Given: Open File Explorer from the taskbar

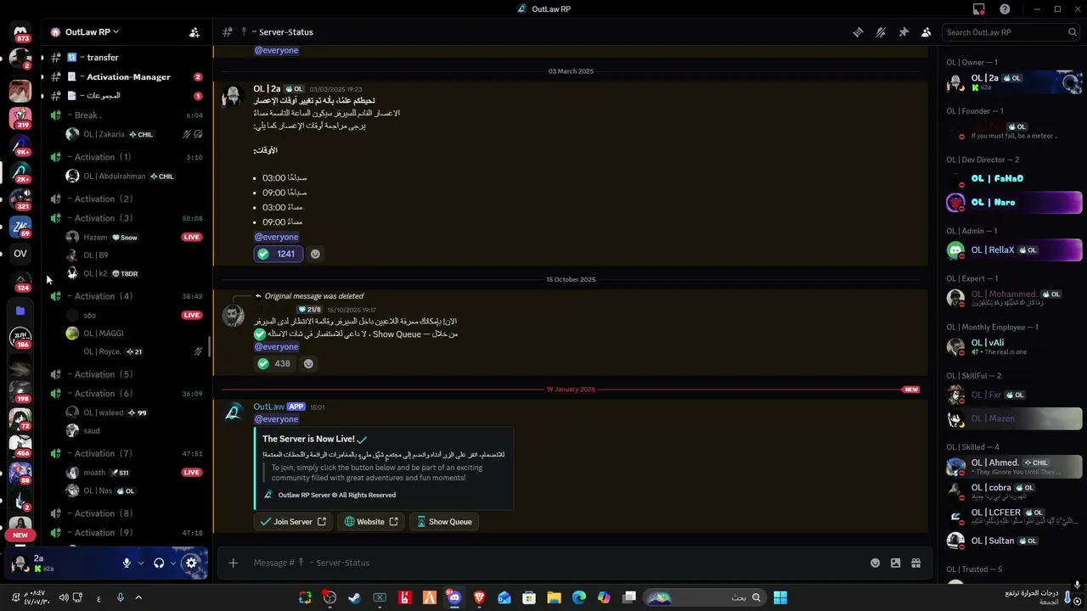Looking at the screenshot, I should pyautogui.click(x=554, y=597).
